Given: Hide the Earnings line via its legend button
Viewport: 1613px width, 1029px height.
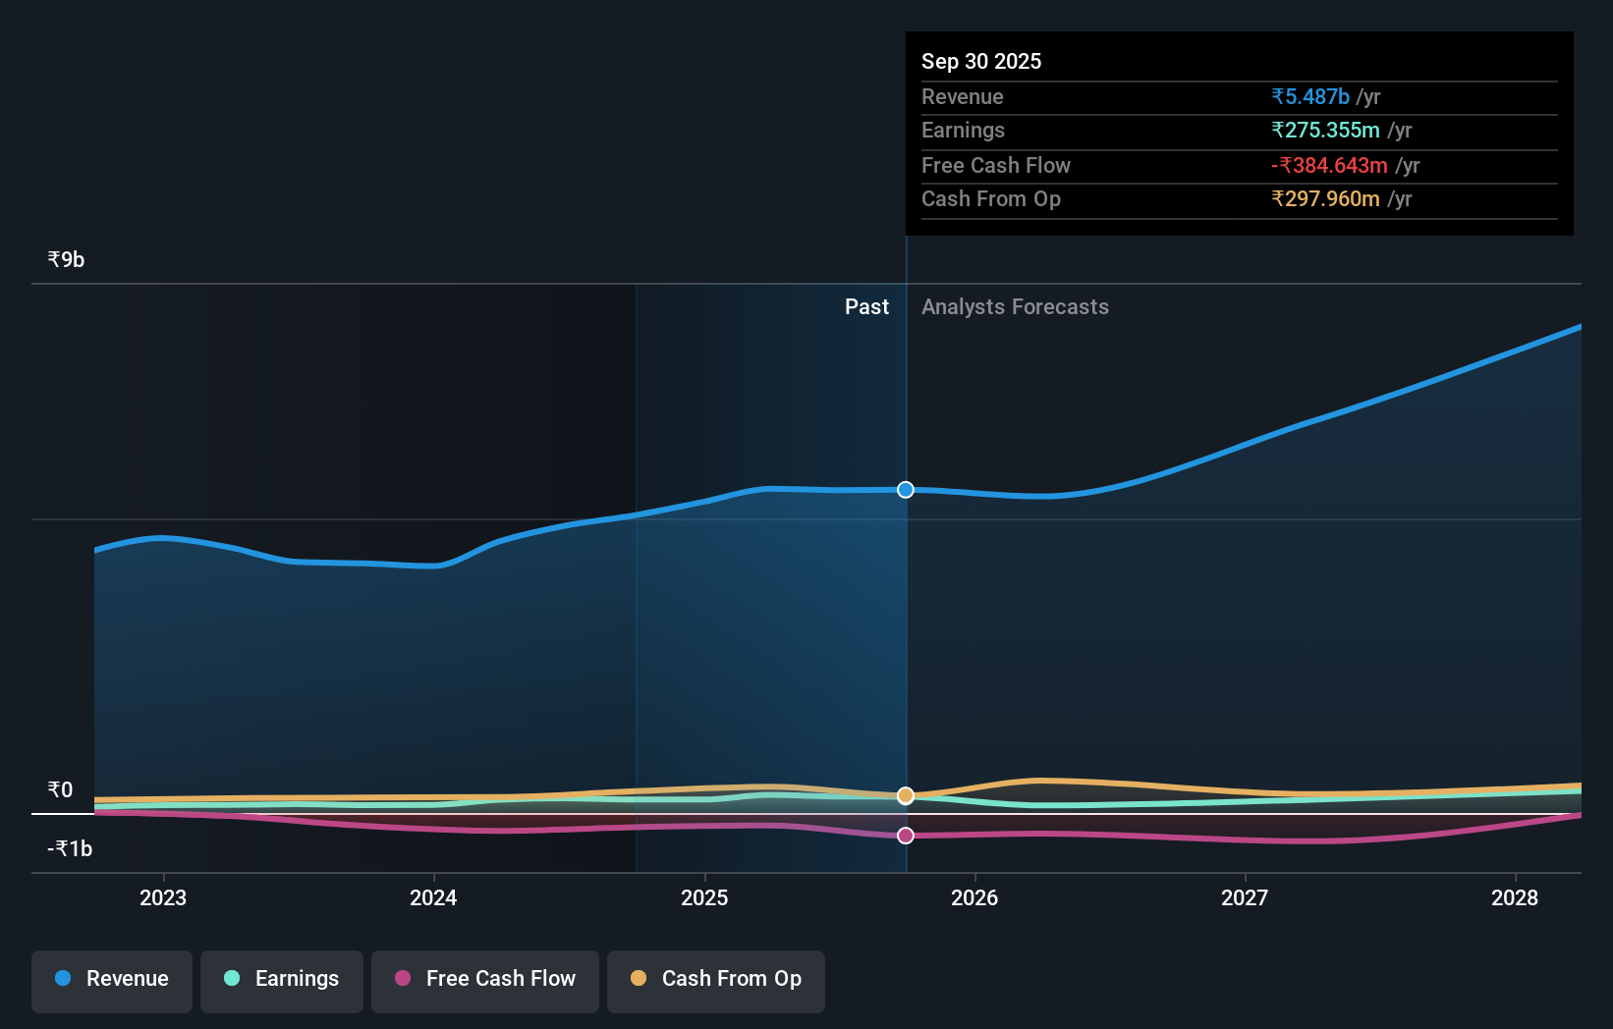Looking at the screenshot, I should coord(282,981).
